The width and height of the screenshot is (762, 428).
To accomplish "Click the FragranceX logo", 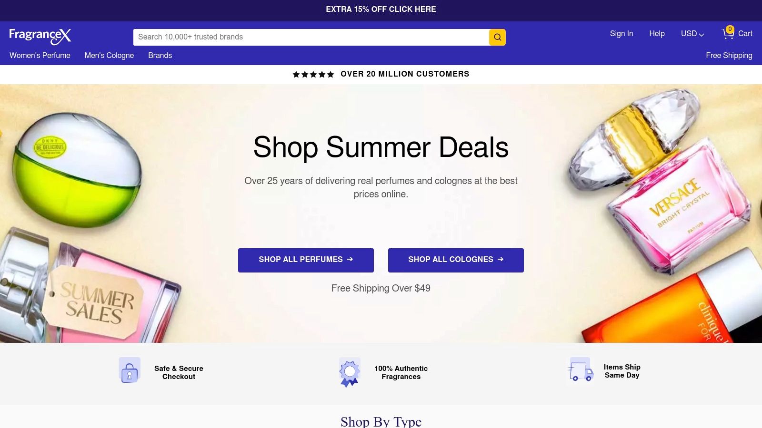I will (x=40, y=35).
